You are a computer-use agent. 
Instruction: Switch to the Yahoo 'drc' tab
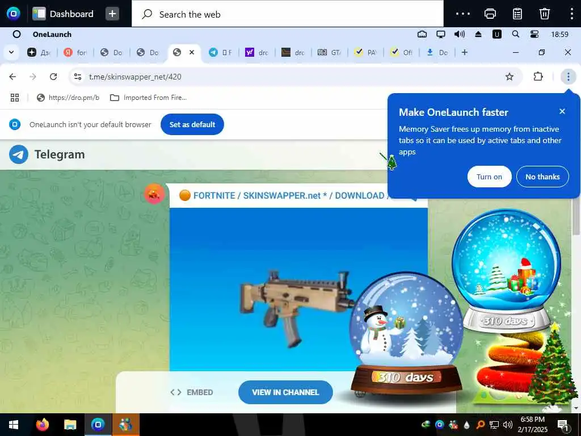coord(256,53)
